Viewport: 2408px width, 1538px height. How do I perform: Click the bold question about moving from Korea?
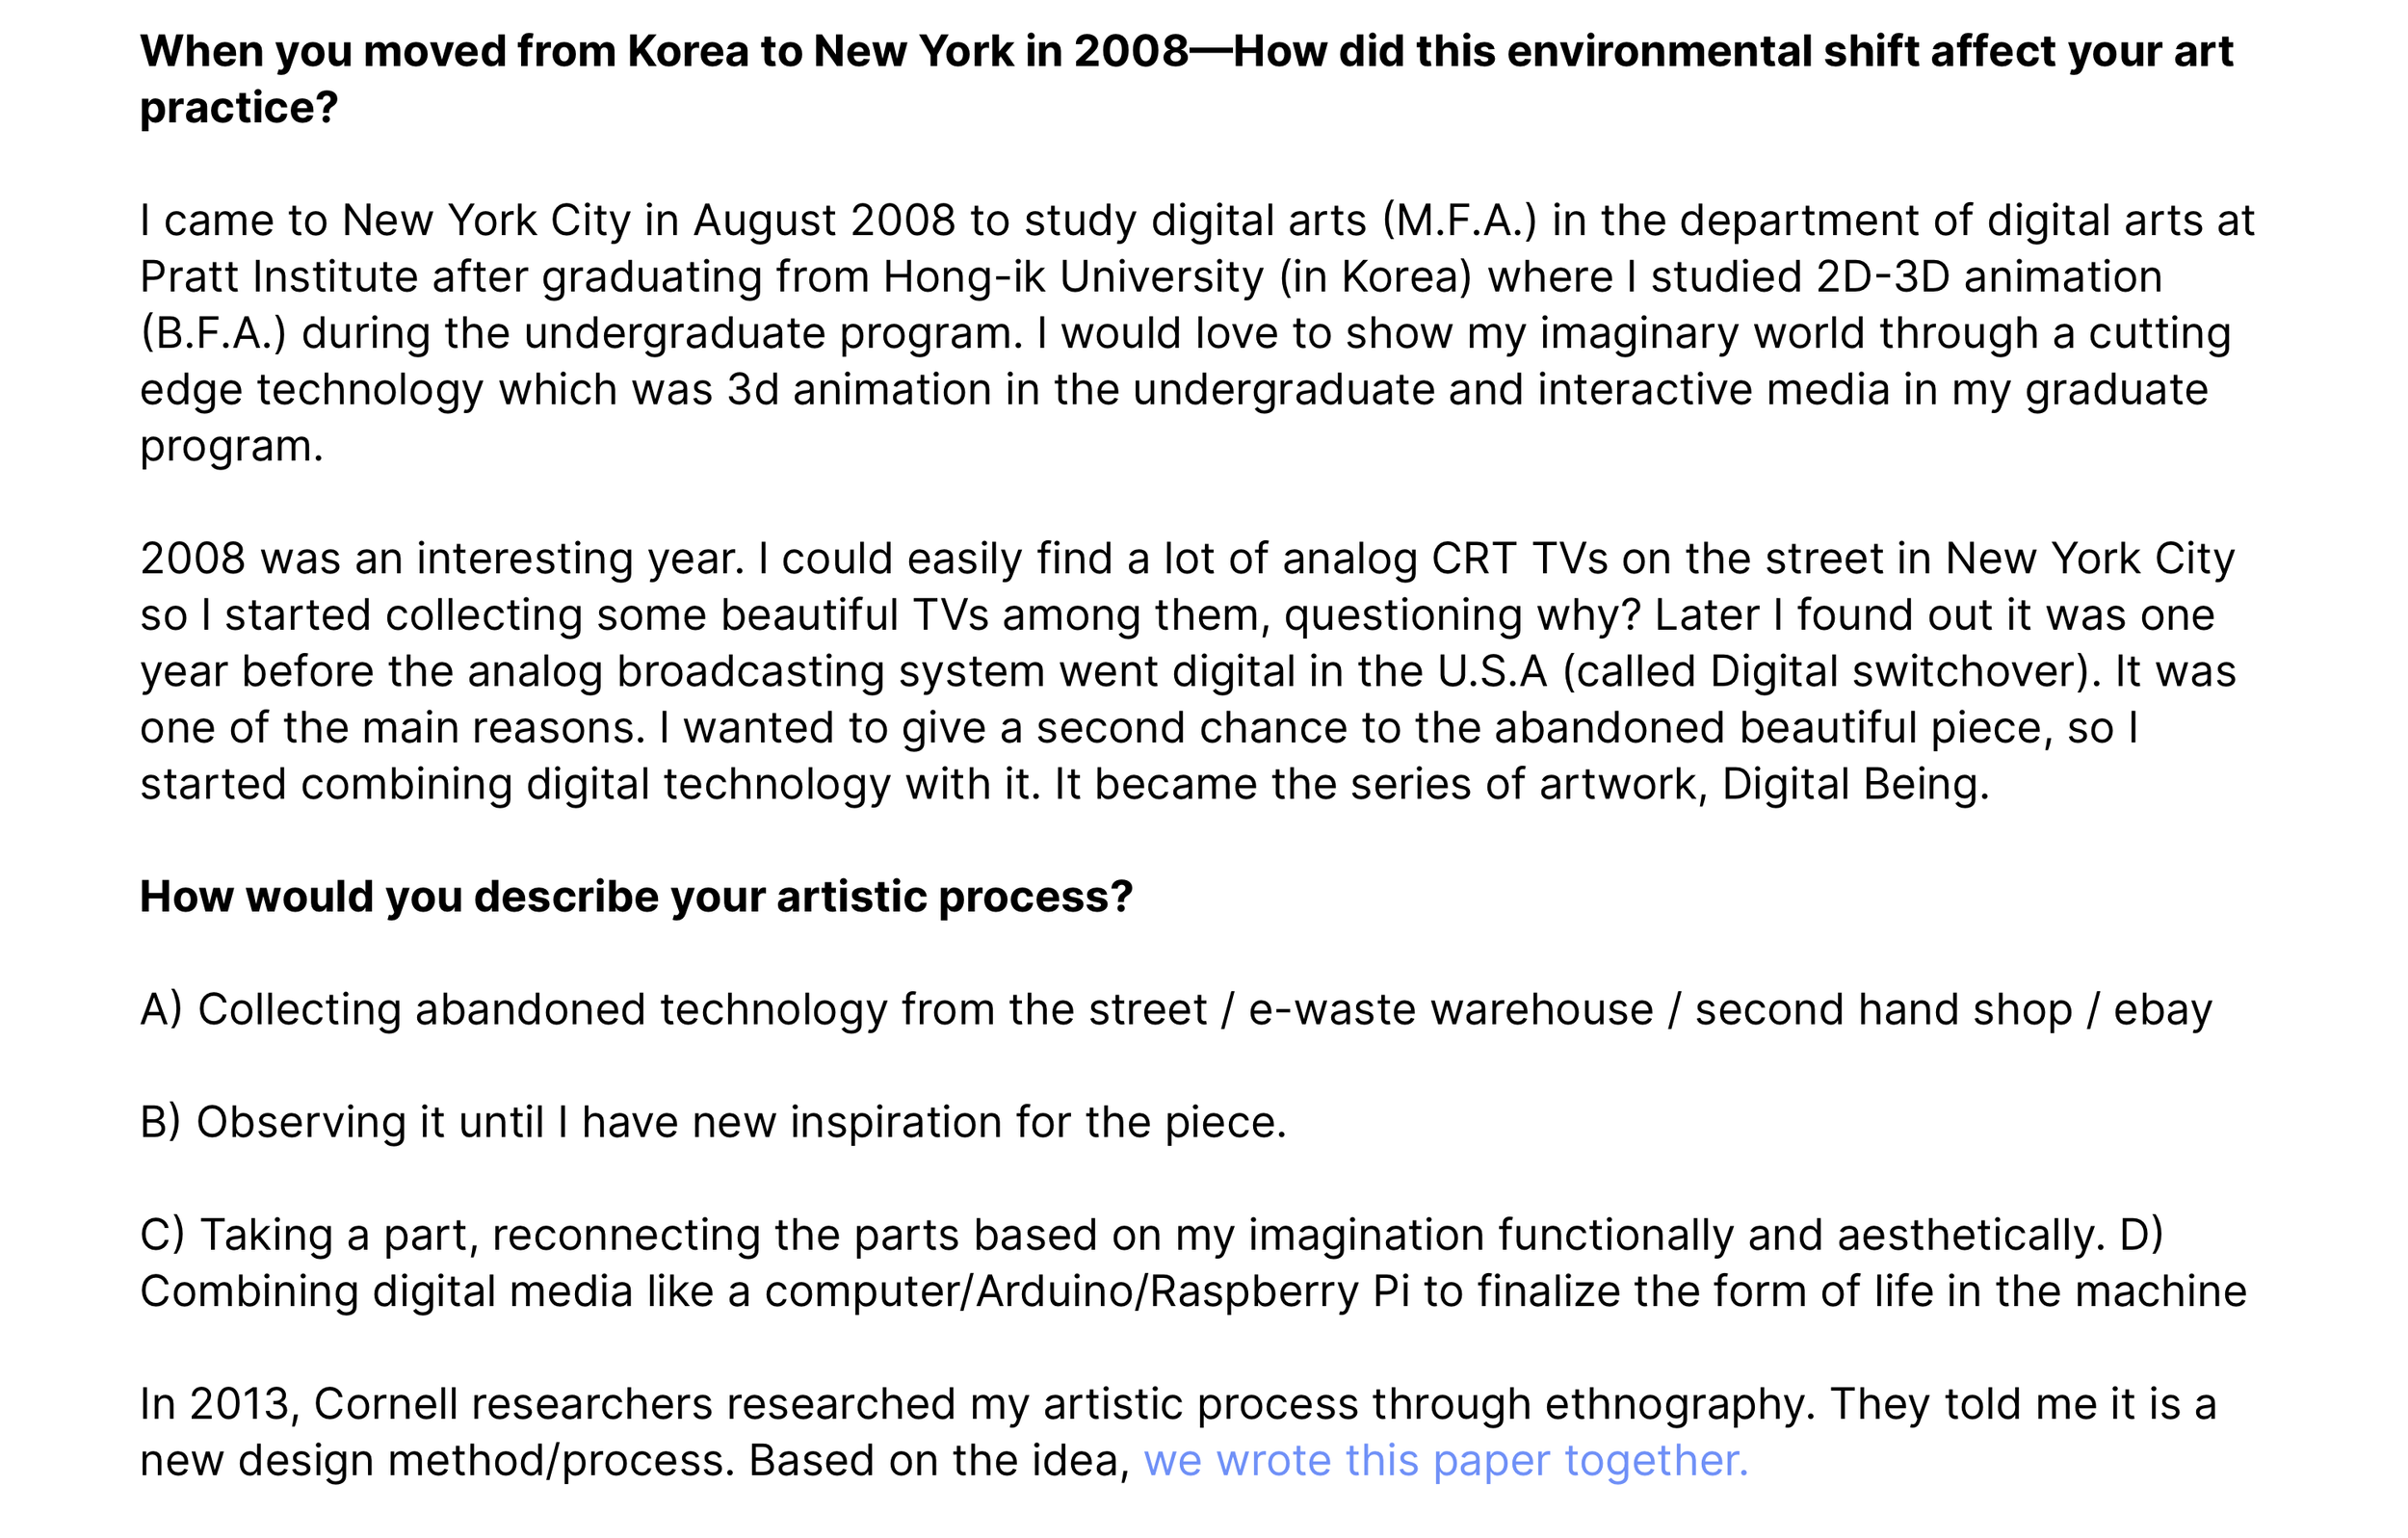[x=1186, y=79]
